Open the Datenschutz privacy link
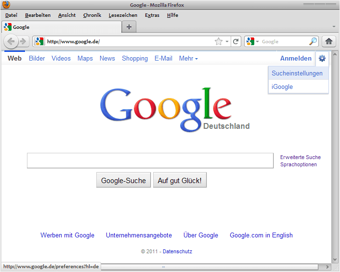Image resolution: width=340 pixels, height=272 pixels. pos(177,251)
